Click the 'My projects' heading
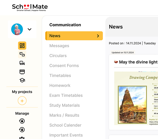Screen dimensions: 158x139 click(22, 92)
